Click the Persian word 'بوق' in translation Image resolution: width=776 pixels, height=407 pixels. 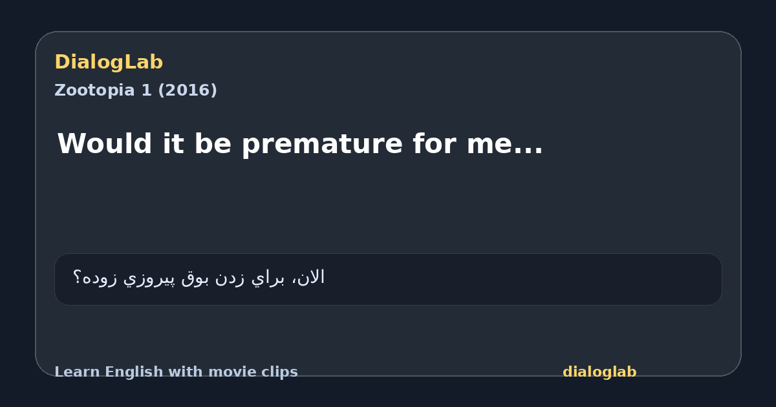click(x=195, y=278)
